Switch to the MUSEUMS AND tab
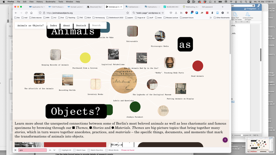276x155 pixels. [x=171, y=7]
